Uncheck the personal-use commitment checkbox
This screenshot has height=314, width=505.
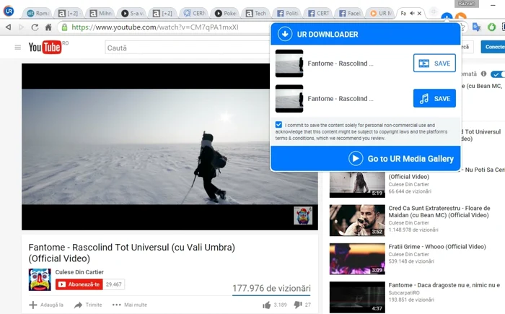[278, 125]
